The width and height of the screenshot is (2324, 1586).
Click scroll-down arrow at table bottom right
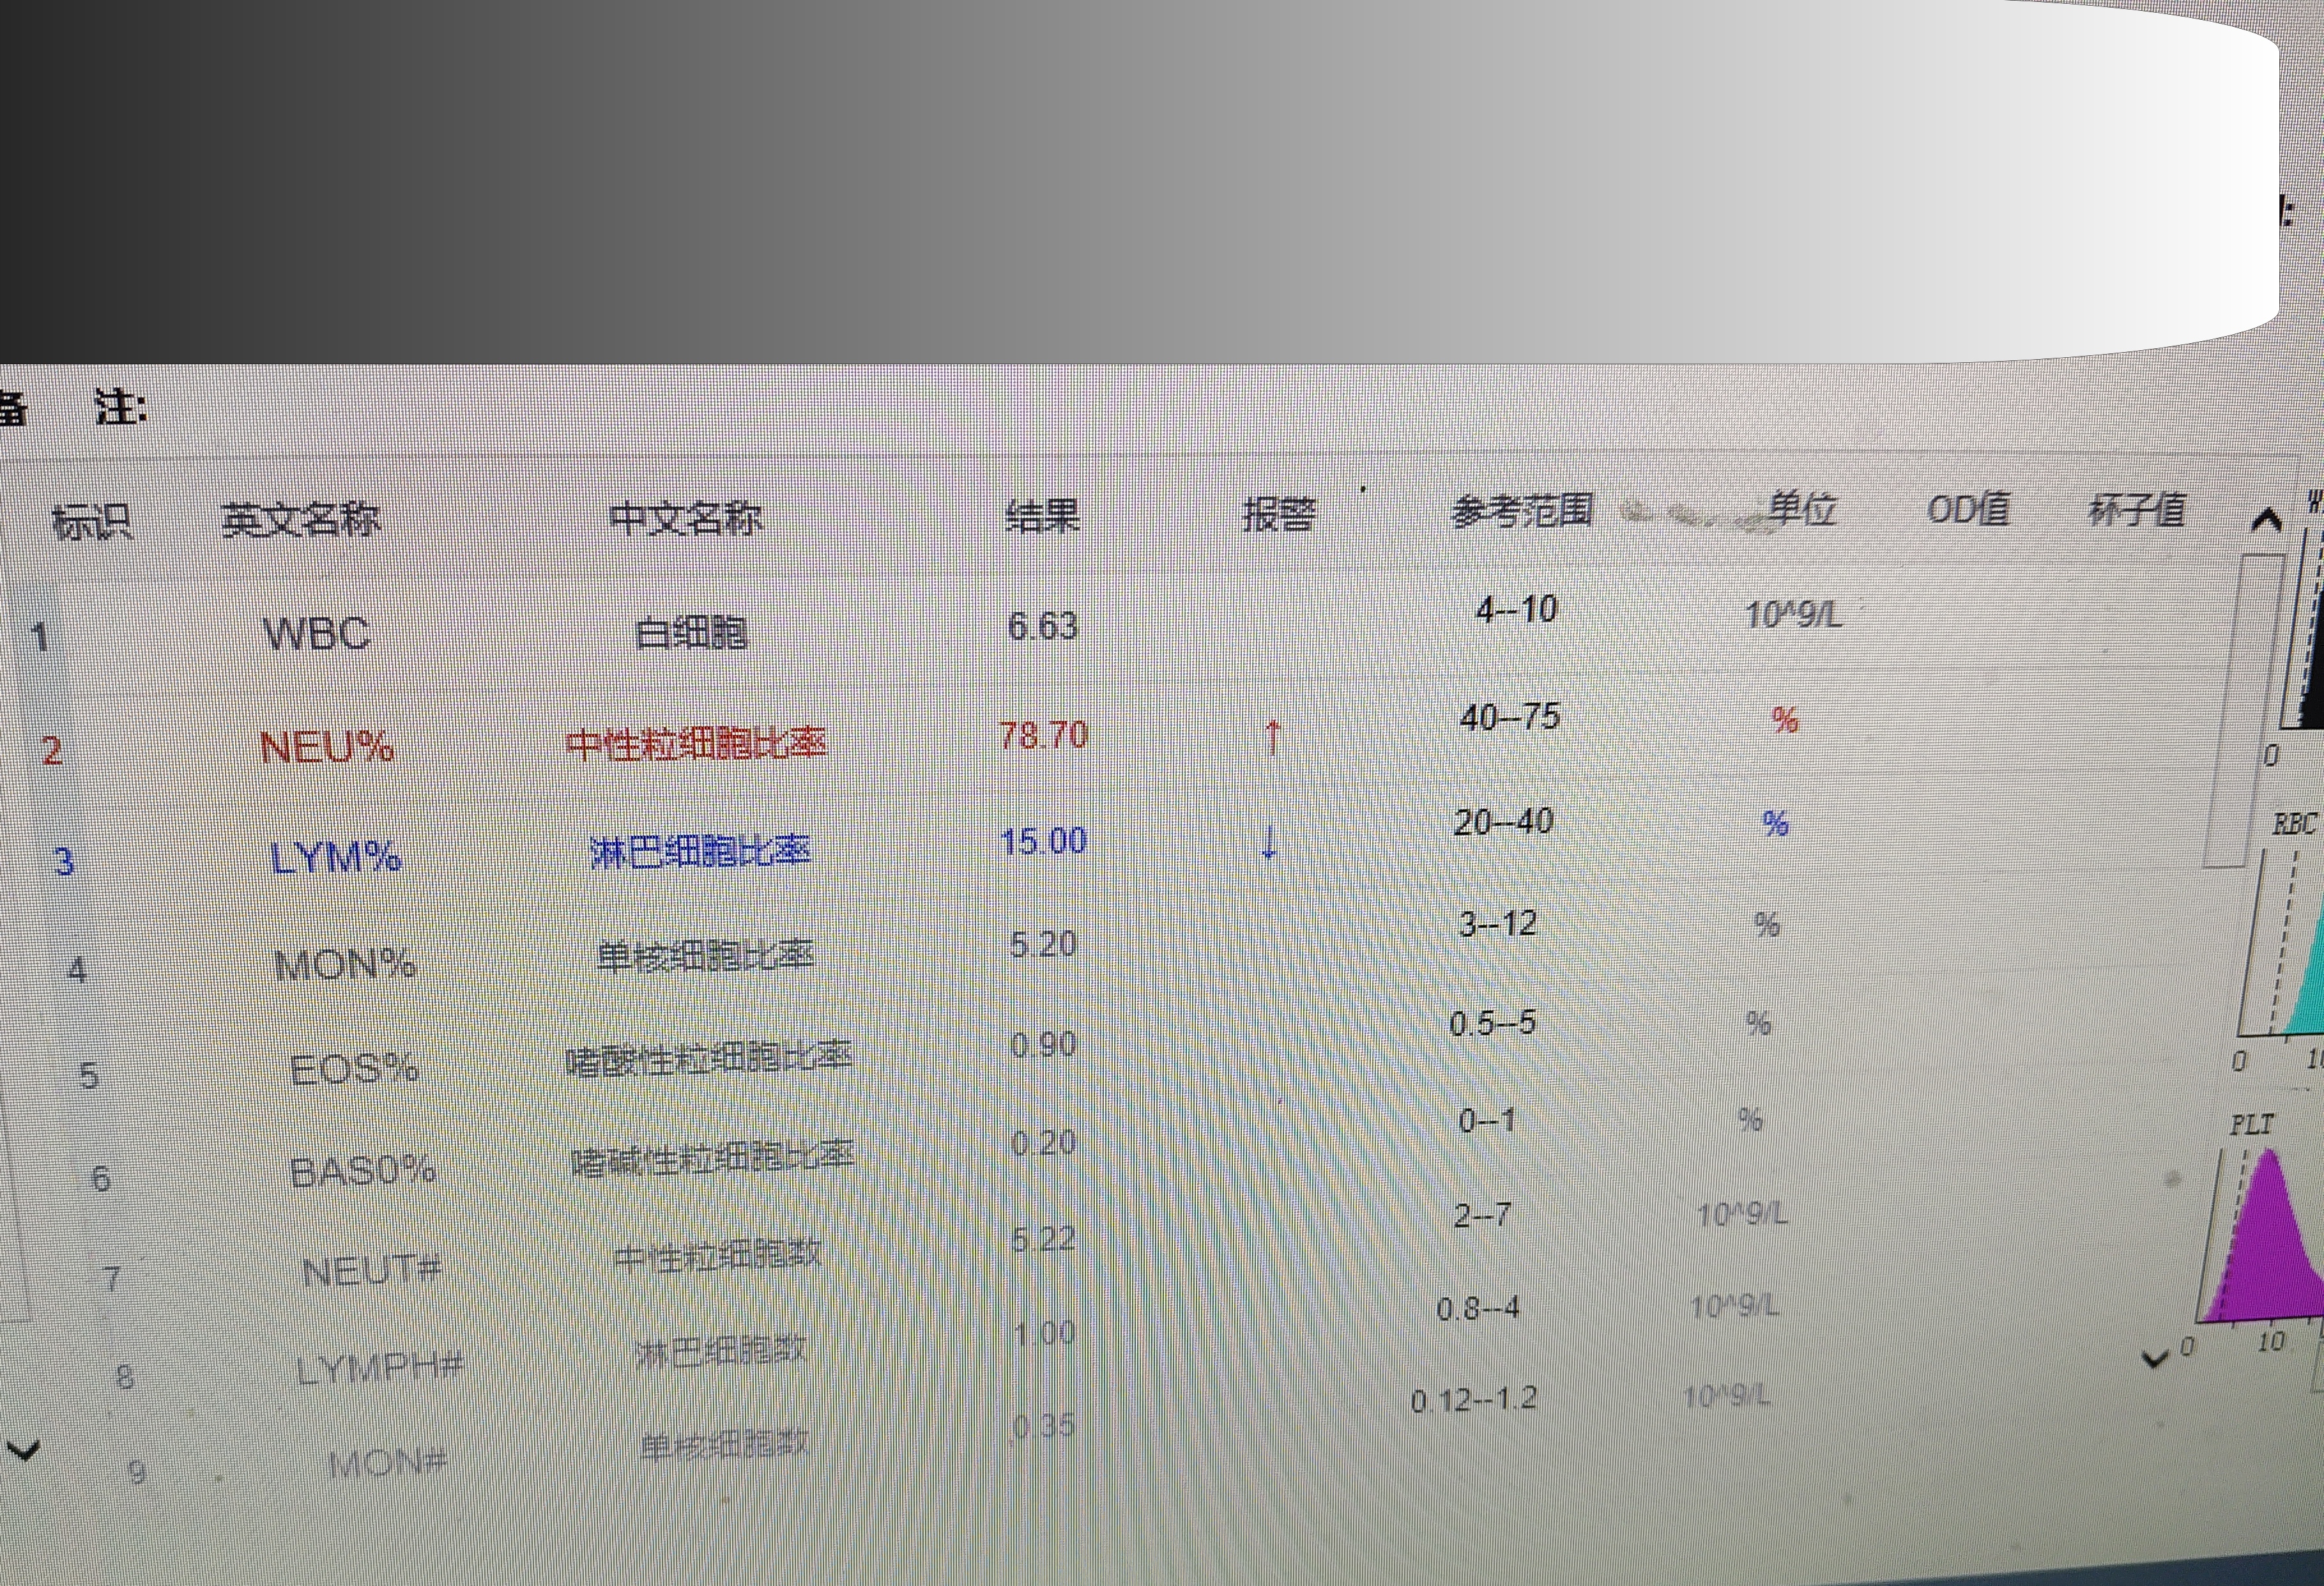pos(2155,1358)
